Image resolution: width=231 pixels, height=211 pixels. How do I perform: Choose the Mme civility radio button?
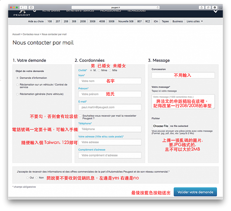coord(99,70)
